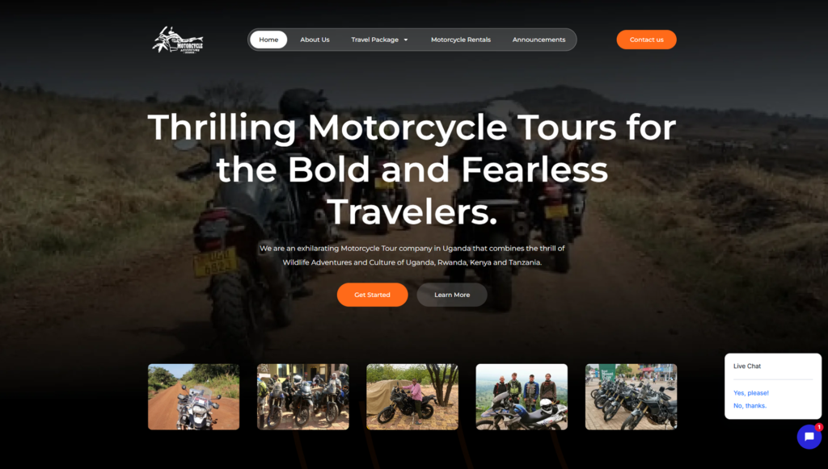
Task: Click the Learn More button
Action: tap(452, 295)
